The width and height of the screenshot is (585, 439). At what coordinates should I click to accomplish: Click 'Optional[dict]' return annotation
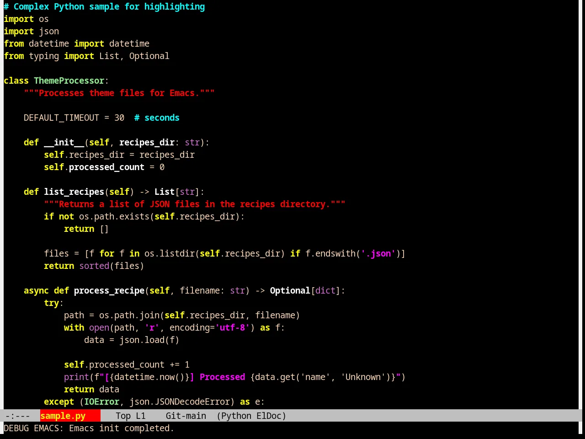coord(305,290)
